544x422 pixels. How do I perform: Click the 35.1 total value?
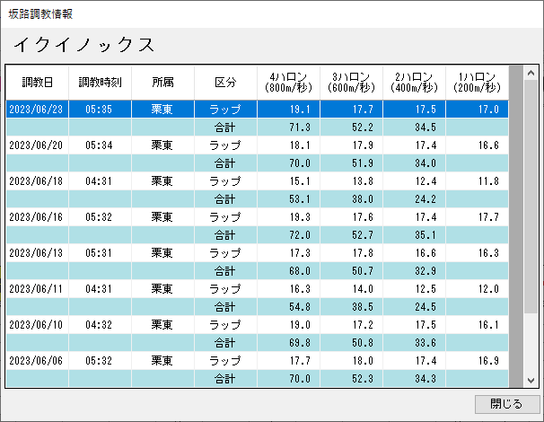coord(414,235)
